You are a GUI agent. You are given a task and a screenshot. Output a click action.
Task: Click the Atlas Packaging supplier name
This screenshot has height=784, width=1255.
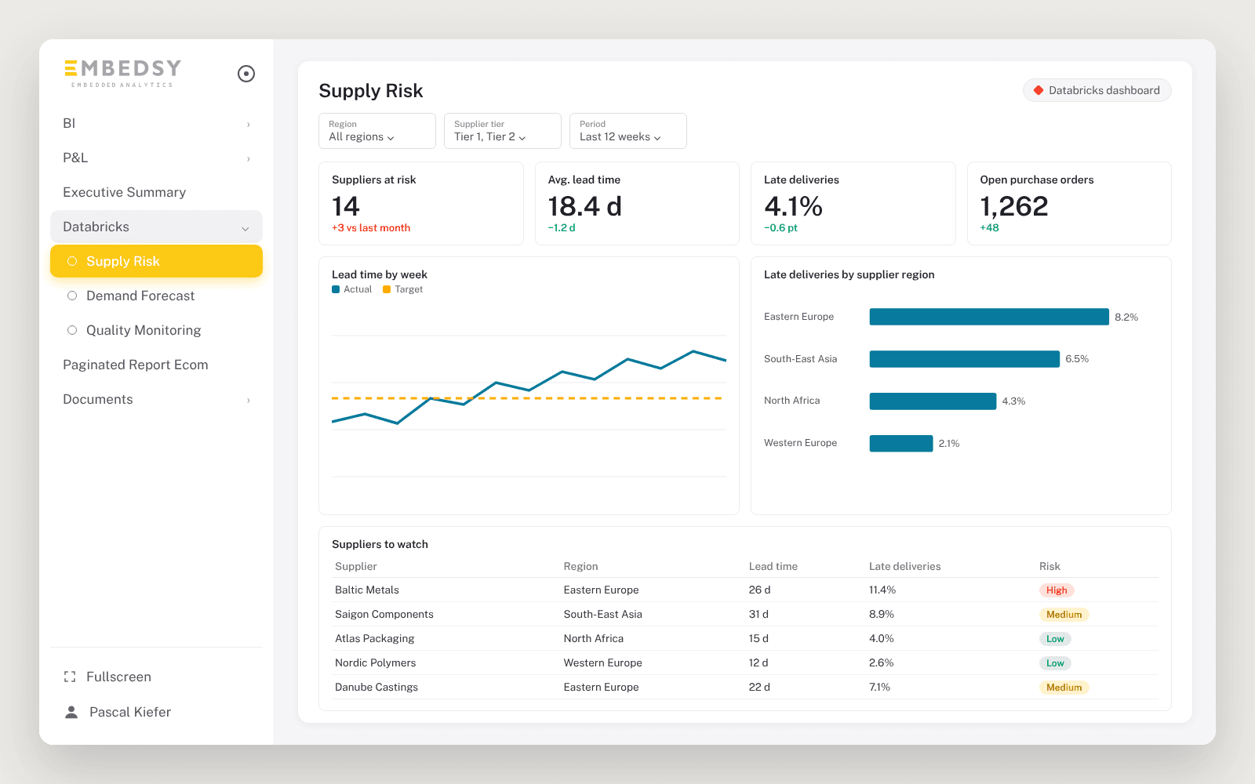tap(375, 638)
